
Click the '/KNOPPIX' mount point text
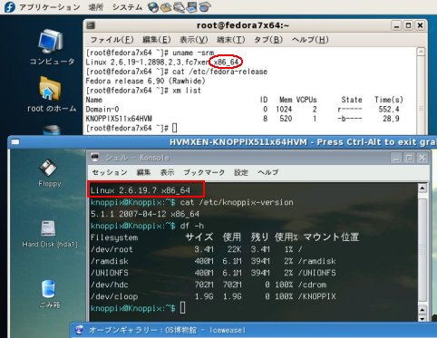[x=316, y=296]
